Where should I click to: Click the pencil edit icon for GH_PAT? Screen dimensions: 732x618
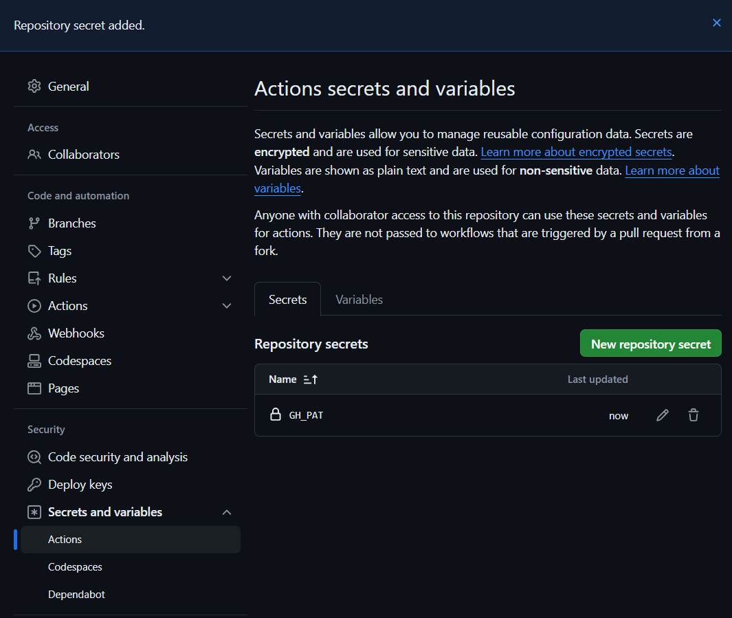(663, 415)
